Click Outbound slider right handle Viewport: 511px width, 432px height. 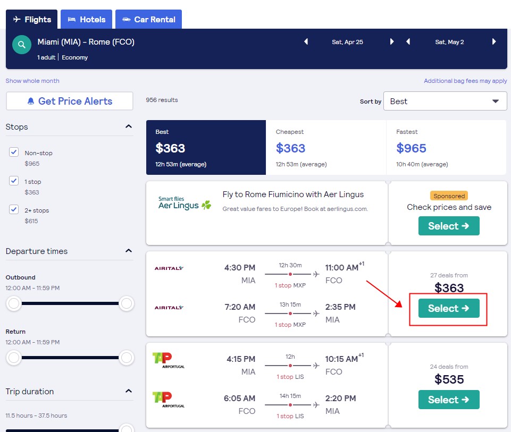coord(127,303)
